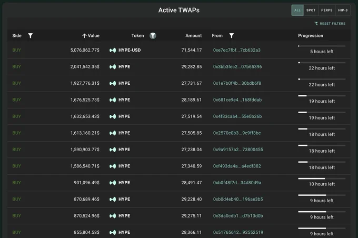Click the value 1,632,653.43$
The width and height of the screenshot is (358, 238).
85,116
